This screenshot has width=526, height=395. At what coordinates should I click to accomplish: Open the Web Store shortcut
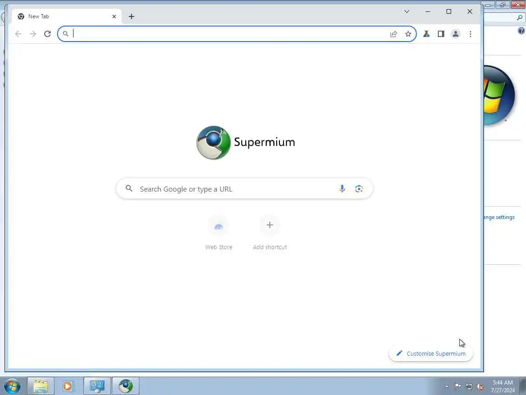tap(218, 233)
